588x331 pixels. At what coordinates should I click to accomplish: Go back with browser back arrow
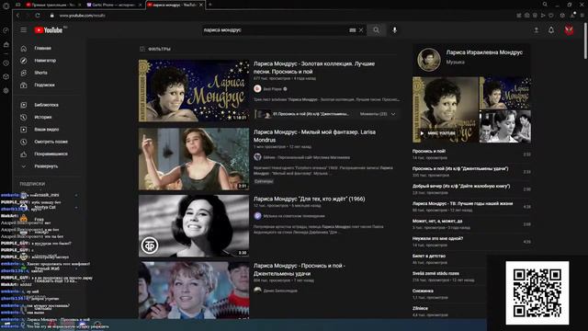point(17,16)
